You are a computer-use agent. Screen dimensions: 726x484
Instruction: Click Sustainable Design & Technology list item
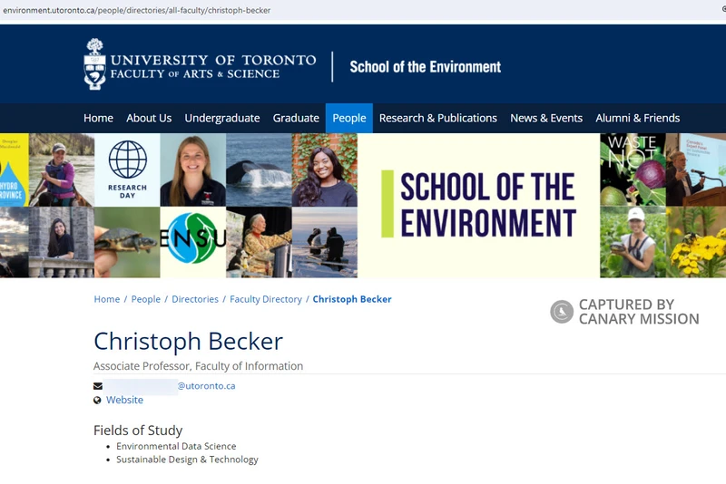tap(187, 460)
